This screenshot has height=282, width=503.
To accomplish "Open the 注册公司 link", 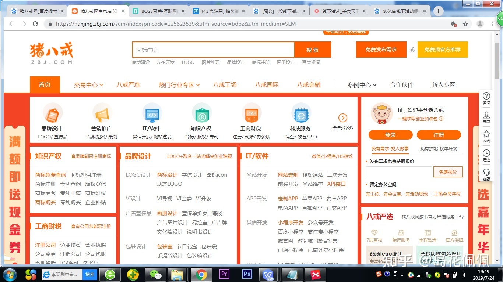I will [45, 245].
